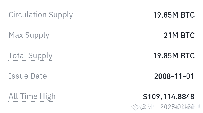Click the Circulation Supply label
The width and height of the screenshot is (203, 113).
(41, 15)
